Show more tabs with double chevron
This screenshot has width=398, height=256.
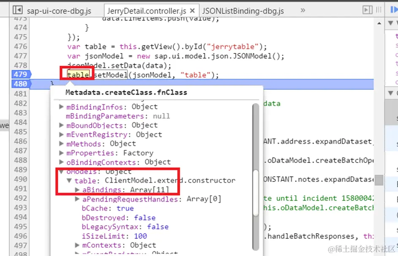303,10
